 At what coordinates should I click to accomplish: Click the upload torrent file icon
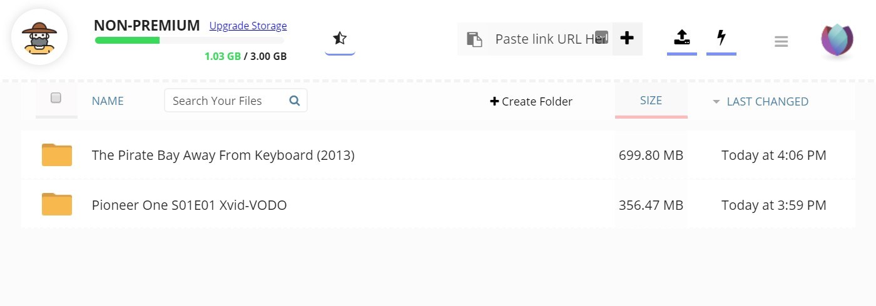click(x=682, y=37)
